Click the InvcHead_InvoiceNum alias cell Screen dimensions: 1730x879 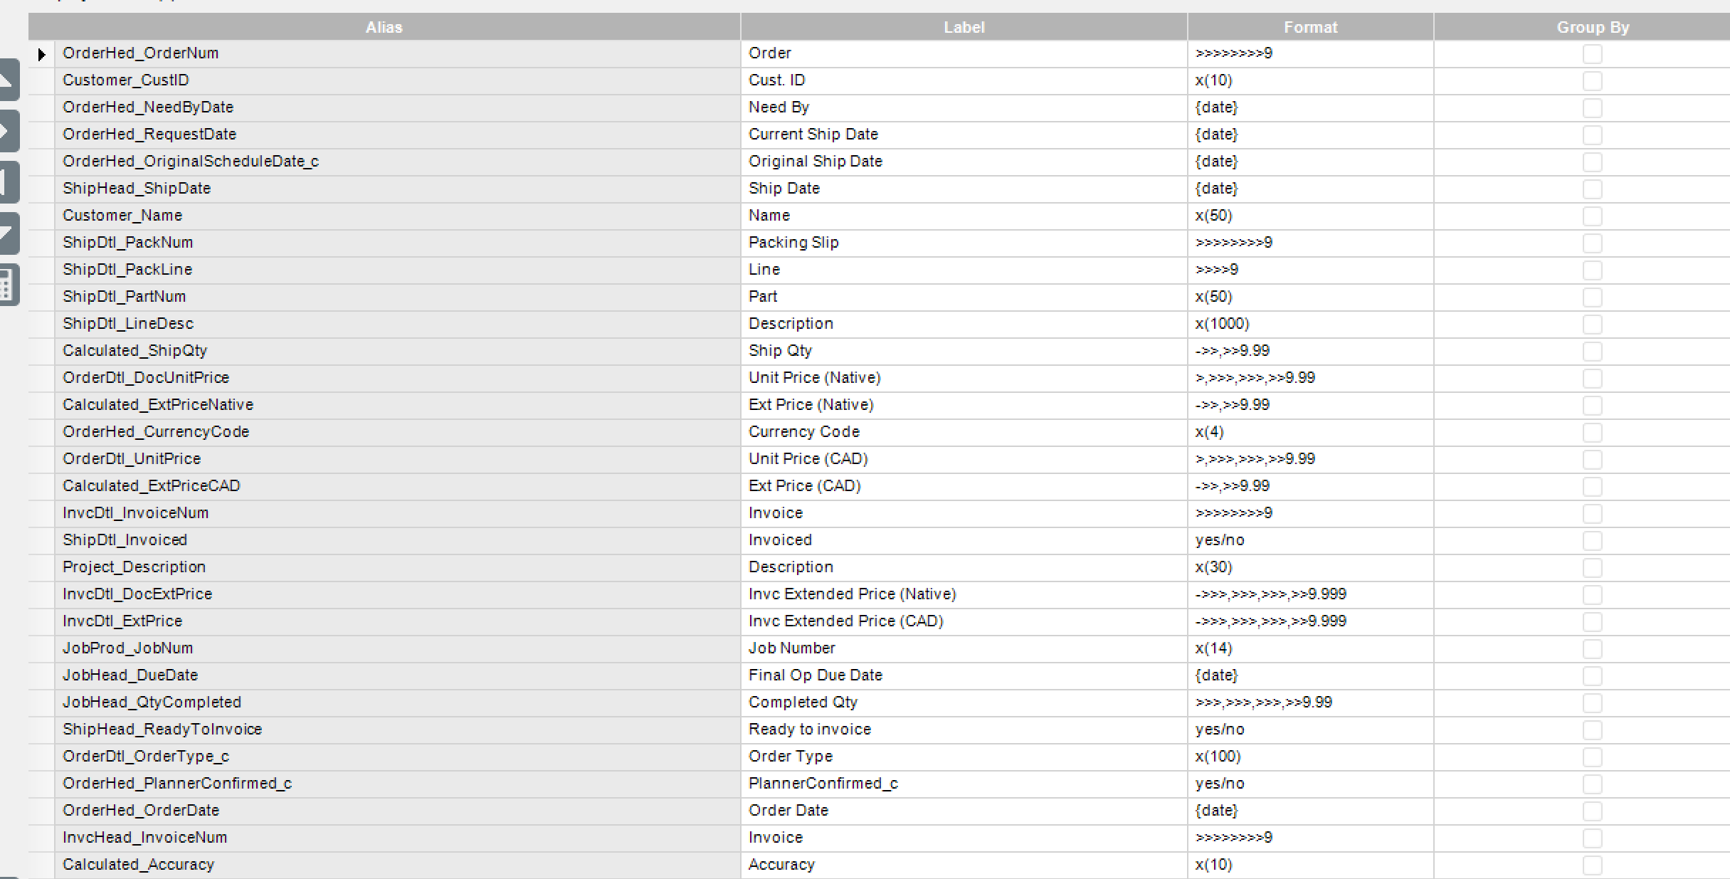(398, 838)
